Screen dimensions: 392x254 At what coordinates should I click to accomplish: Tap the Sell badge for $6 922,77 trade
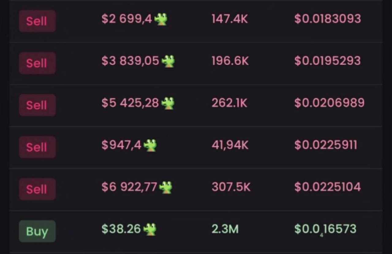37,189
